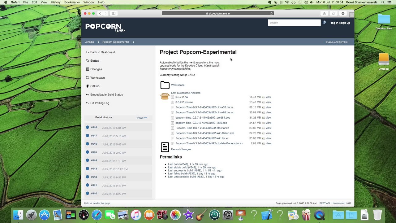Launch Popcorn Time from the Dock
Screen dimensions: 396x223
click(x=306, y=215)
